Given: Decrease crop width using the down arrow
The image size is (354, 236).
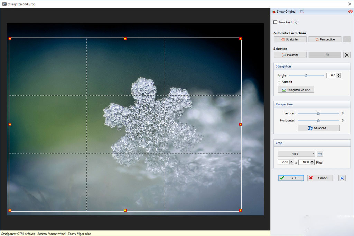Looking at the screenshot, I should tap(291, 163).
